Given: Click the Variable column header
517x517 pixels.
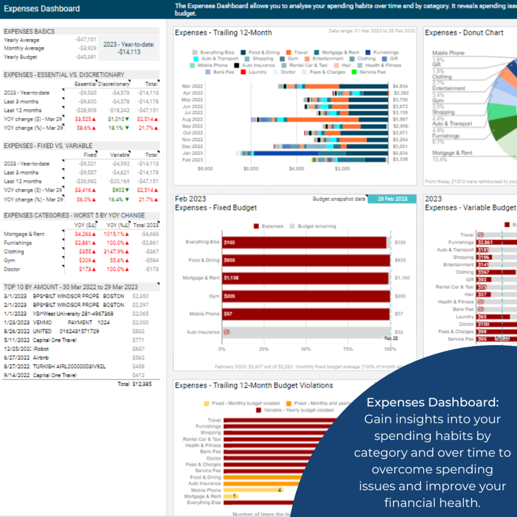Looking at the screenshot, I should tap(120, 155).
